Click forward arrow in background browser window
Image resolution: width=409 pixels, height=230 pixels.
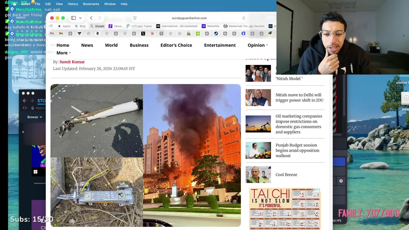pos(32,101)
